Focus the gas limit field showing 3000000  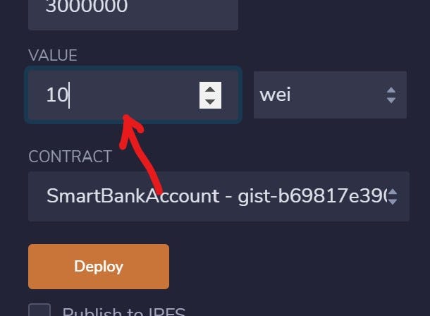(133, 13)
